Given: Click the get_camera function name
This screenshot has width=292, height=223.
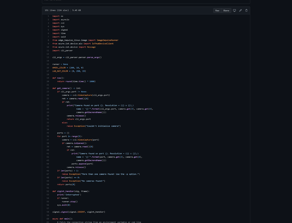Looking at the screenshot, I should tap(63, 88).
